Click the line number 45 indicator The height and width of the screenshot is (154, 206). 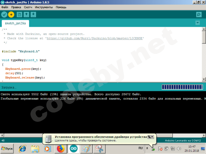(3, 141)
